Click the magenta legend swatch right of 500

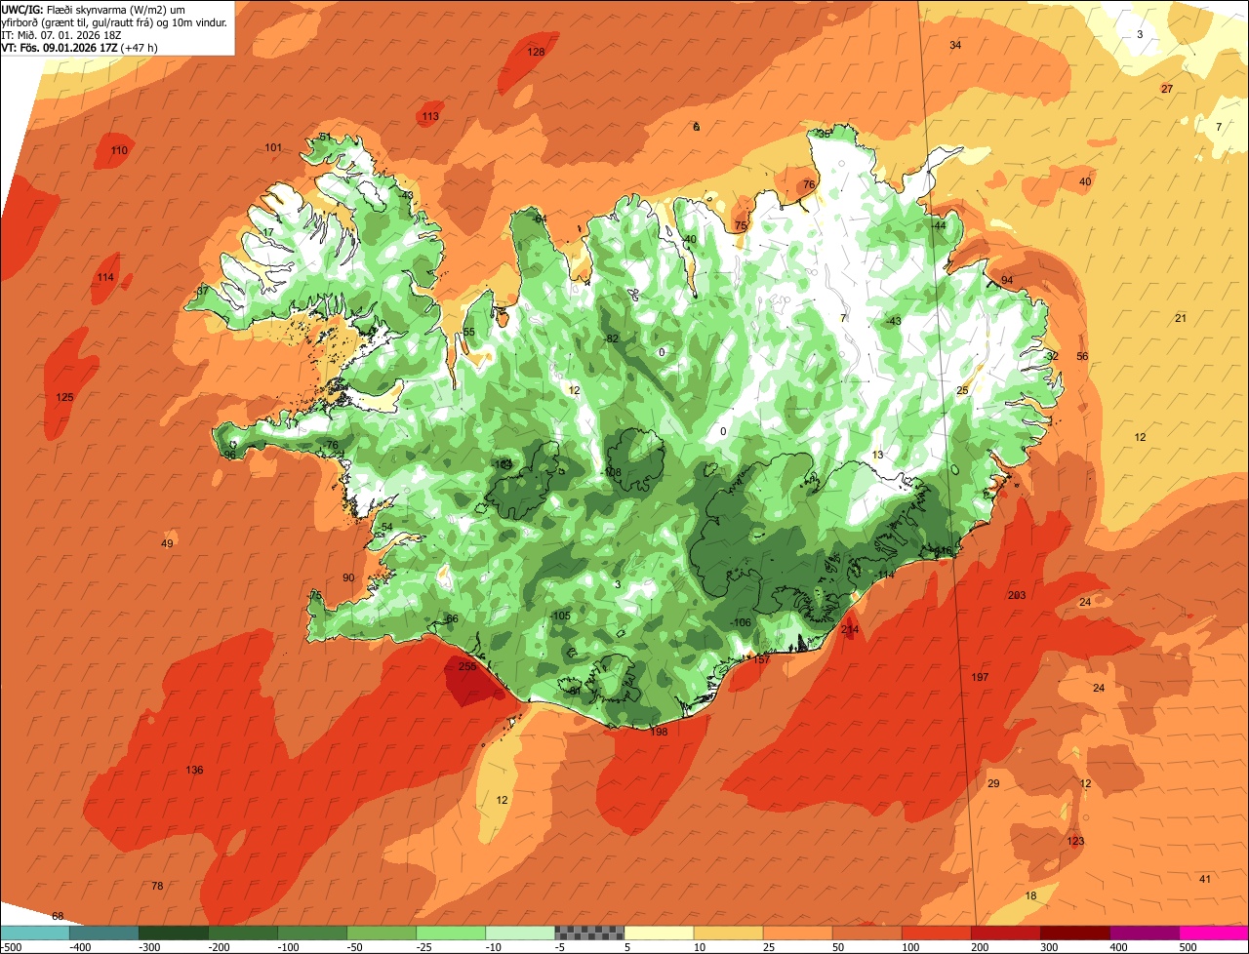[x=1213, y=933]
